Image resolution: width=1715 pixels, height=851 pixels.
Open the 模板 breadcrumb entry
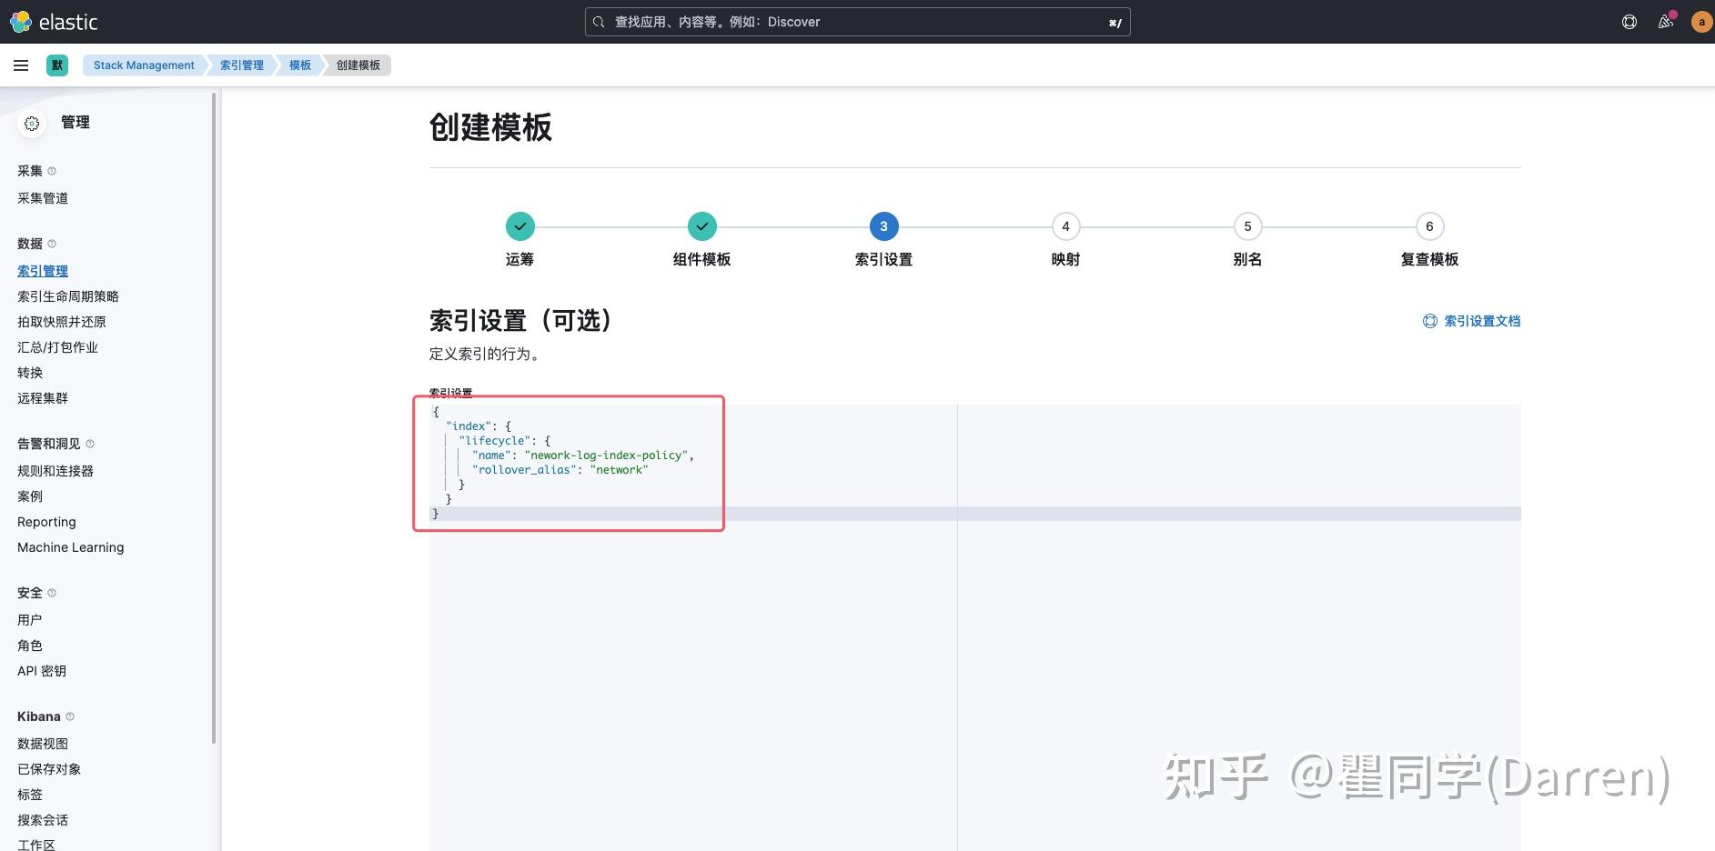298,65
